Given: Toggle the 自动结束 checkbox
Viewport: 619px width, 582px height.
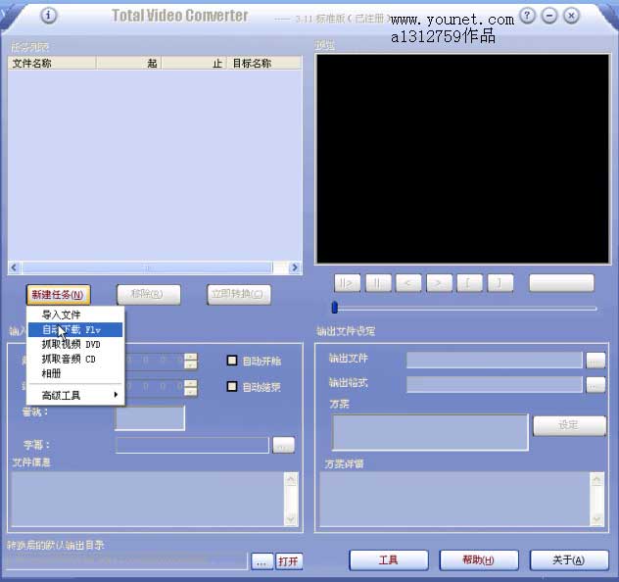Looking at the screenshot, I should pos(232,386).
